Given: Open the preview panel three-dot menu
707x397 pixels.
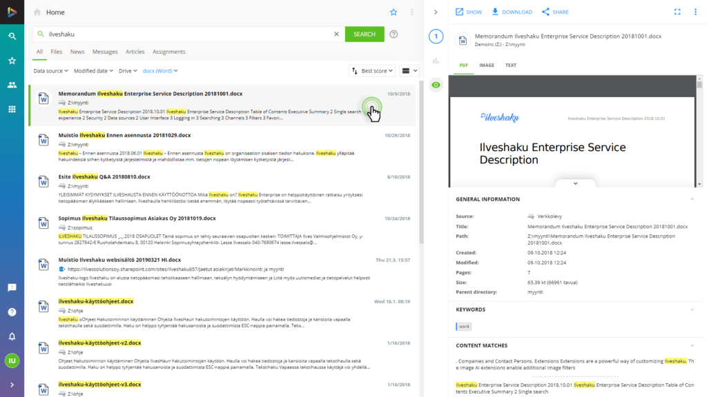Looking at the screenshot, I should tap(695, 12).
